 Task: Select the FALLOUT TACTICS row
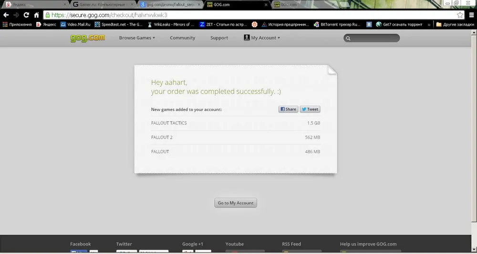pyautogui.click(x=236, y=123)
